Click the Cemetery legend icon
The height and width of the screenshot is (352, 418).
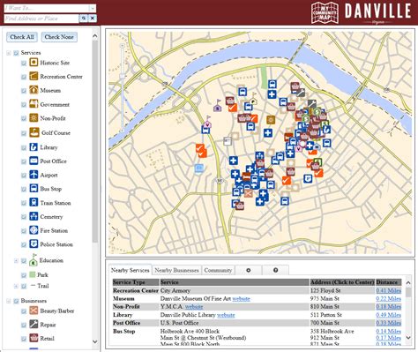tap(34, 216)
